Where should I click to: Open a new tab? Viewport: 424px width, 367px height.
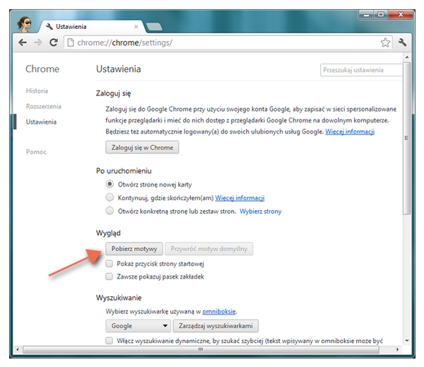[x=155, y=26]
